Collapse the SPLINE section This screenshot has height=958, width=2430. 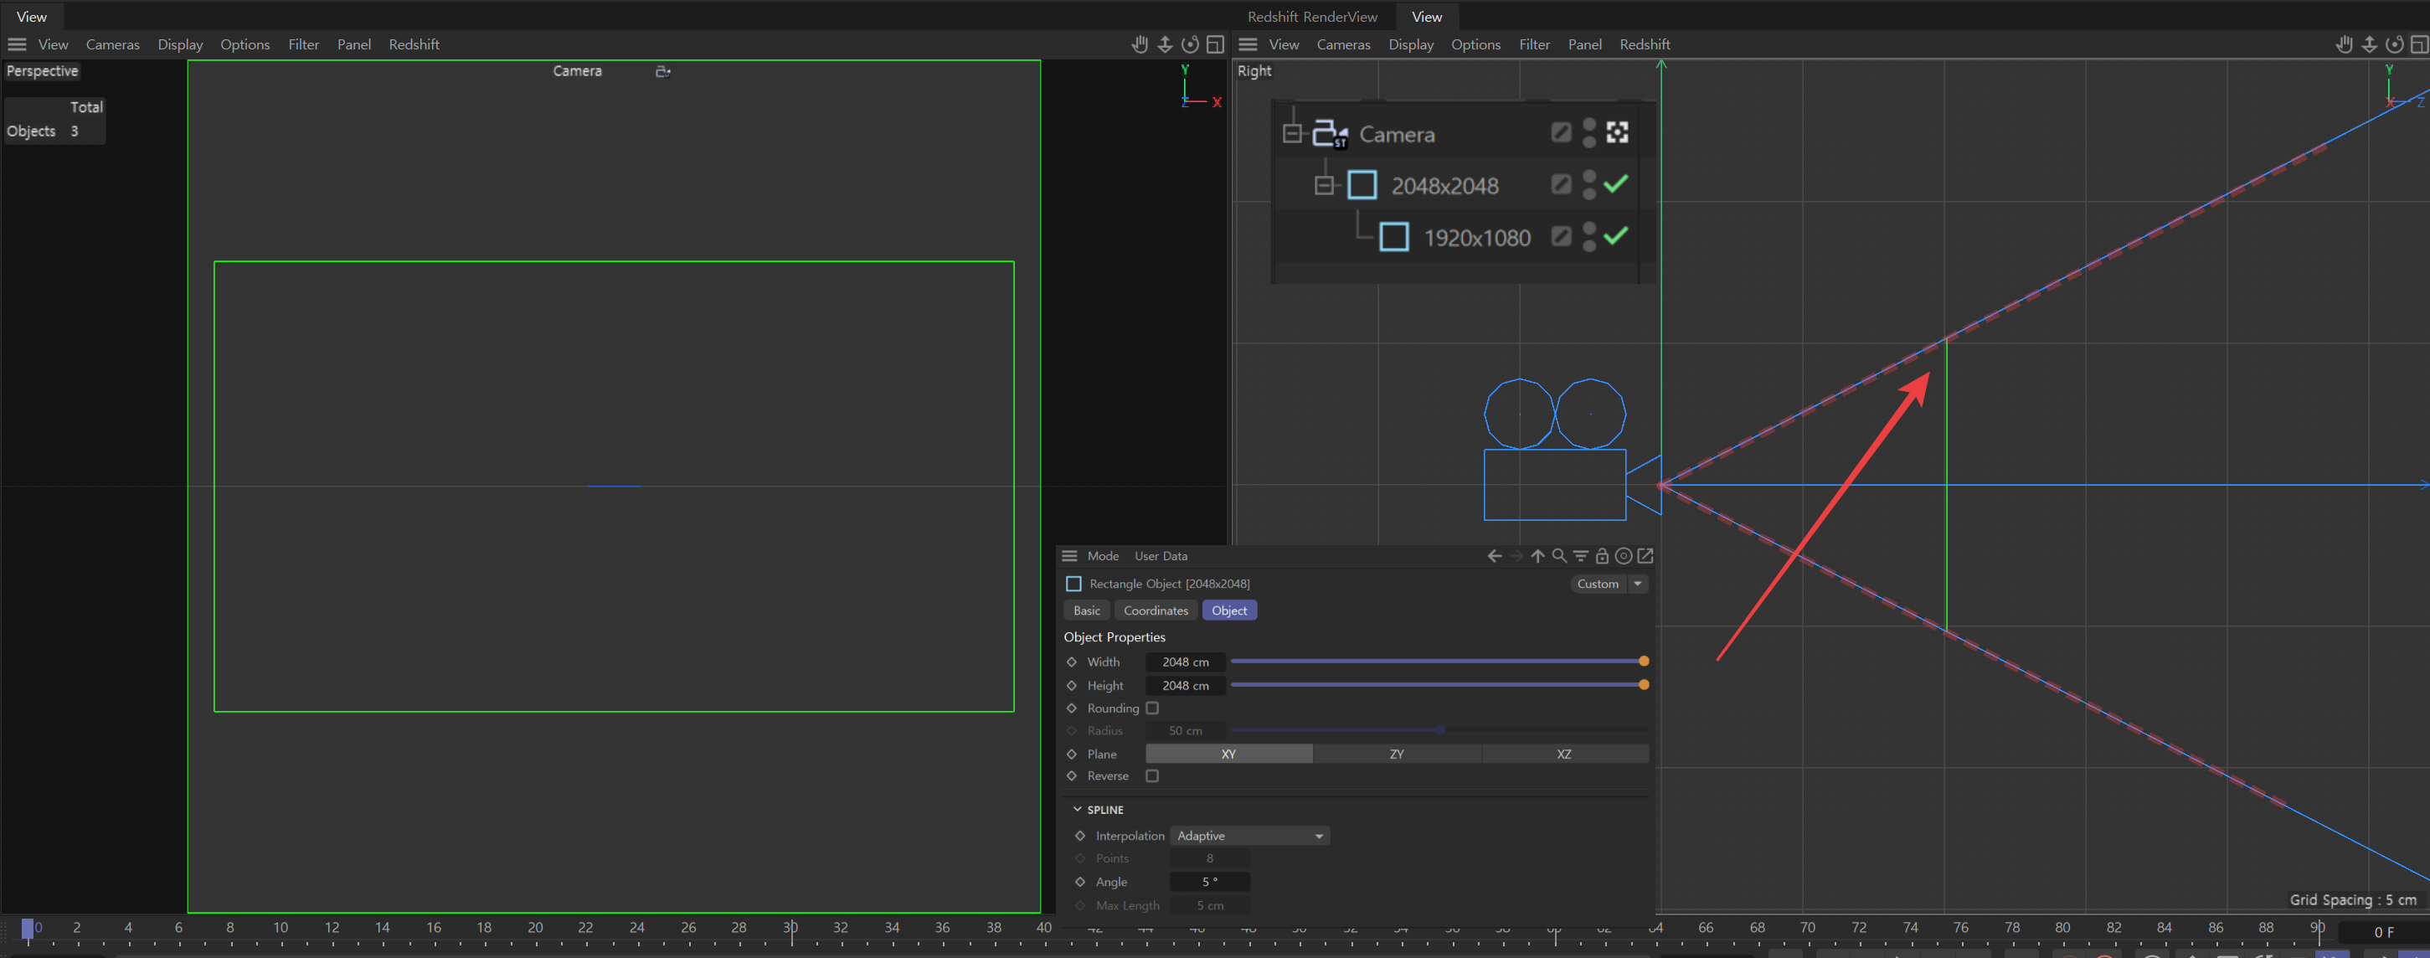coord(1078,810)
